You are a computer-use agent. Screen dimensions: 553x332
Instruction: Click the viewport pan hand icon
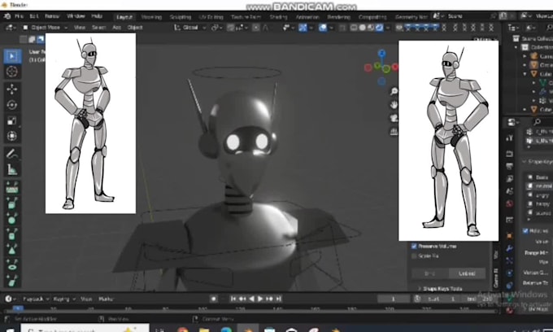pos(394,105)
